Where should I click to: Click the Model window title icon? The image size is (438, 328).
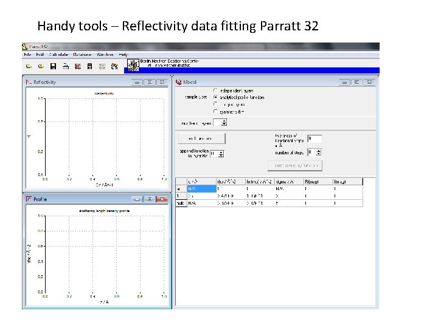pos(178,82)
